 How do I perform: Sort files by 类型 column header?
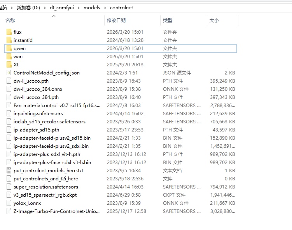click(168, 21)
